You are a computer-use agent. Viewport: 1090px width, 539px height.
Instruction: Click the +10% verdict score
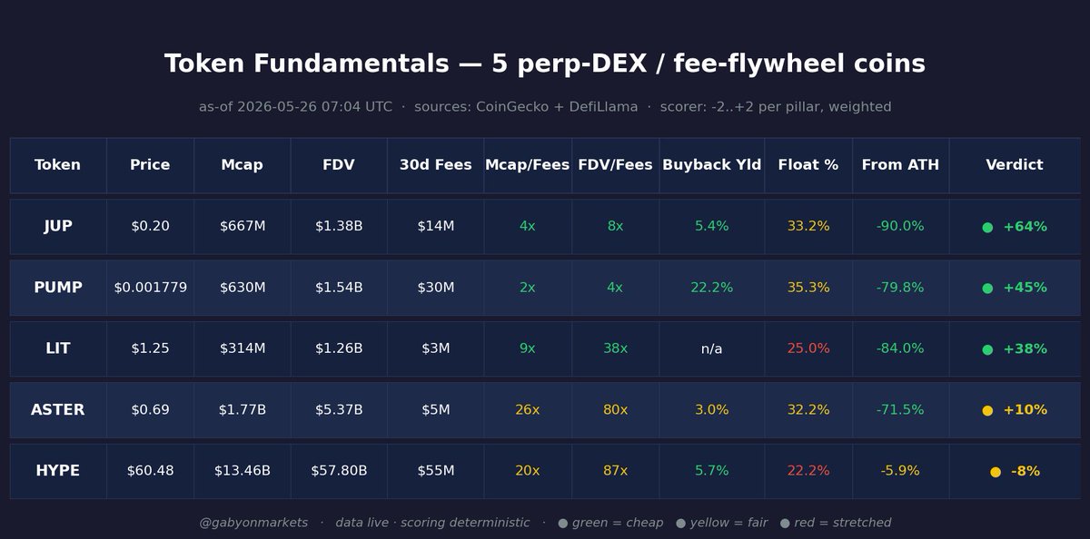click(1026, 410)
